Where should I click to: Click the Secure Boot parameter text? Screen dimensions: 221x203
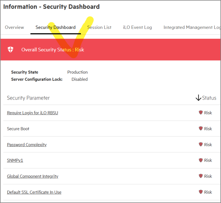click(x=18, y=129)
